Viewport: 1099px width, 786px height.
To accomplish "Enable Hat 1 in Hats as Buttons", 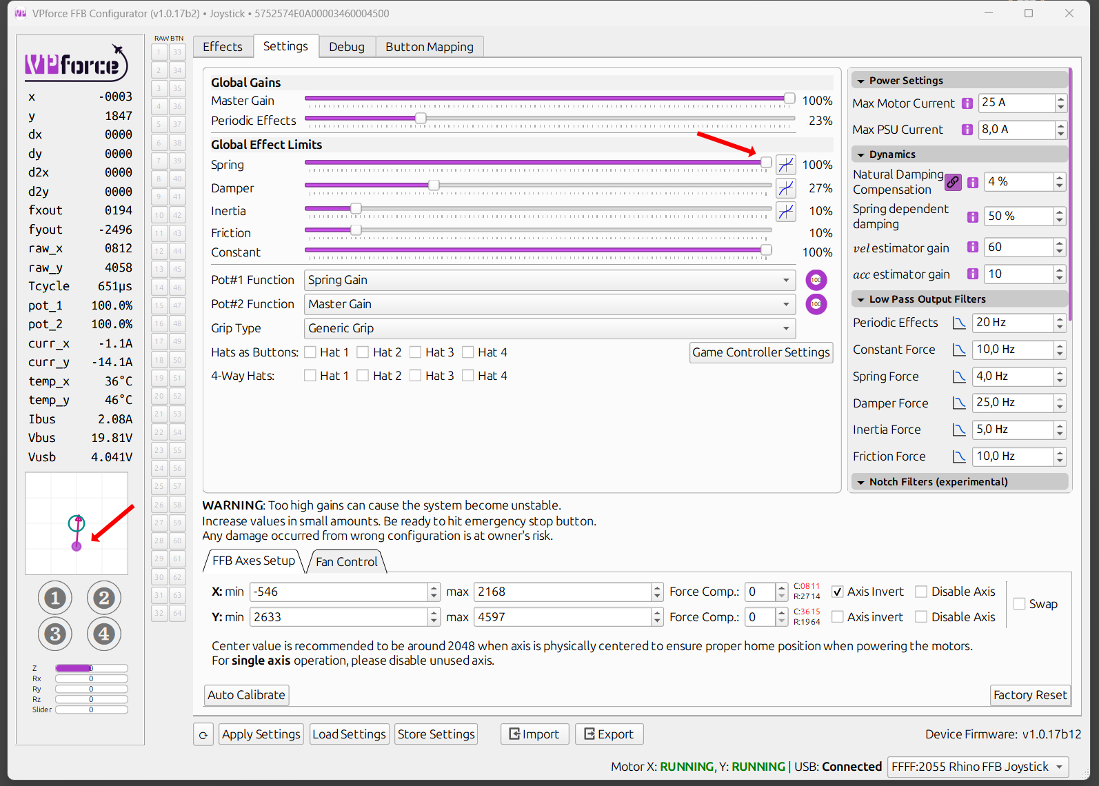I will tap(310, 352).
